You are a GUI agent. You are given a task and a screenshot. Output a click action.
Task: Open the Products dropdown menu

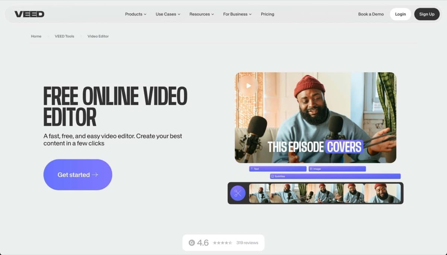(x=135, y=14)
